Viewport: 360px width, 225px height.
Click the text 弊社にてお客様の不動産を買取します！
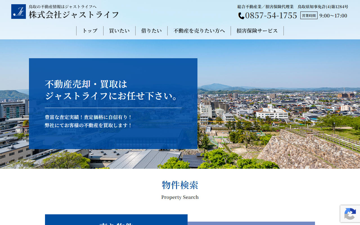click(88, 125)
